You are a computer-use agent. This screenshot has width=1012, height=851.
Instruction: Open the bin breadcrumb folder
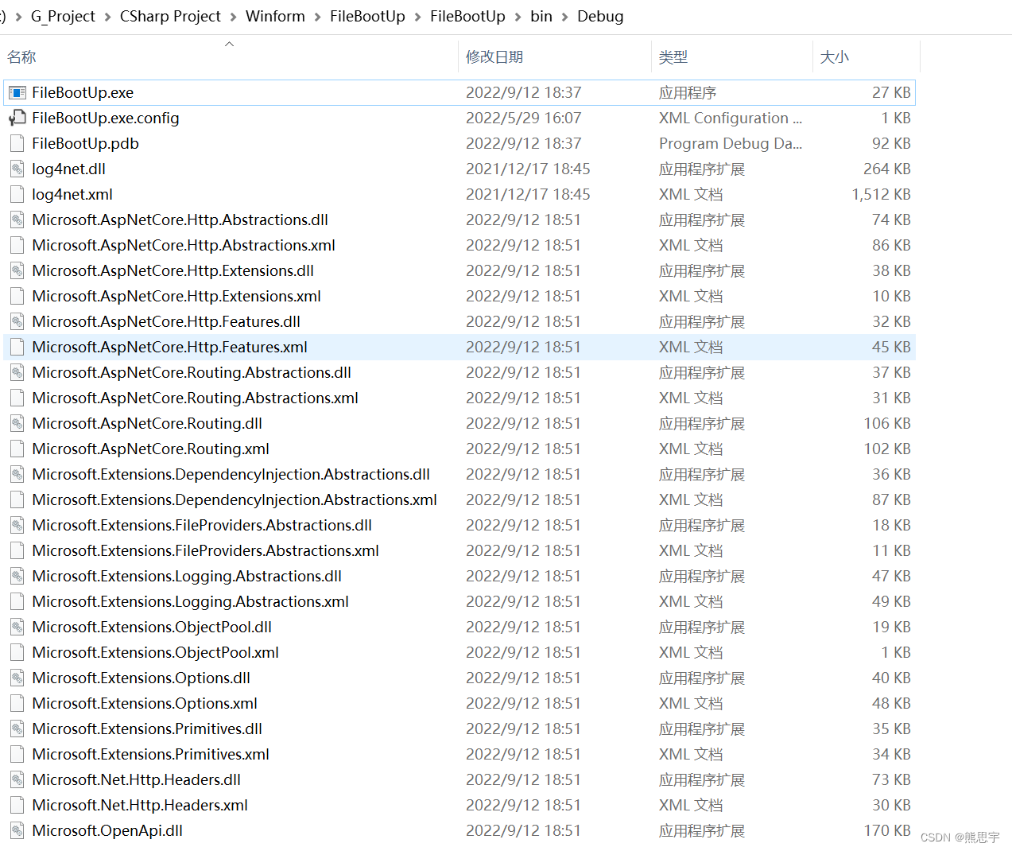tap(541, 17)
